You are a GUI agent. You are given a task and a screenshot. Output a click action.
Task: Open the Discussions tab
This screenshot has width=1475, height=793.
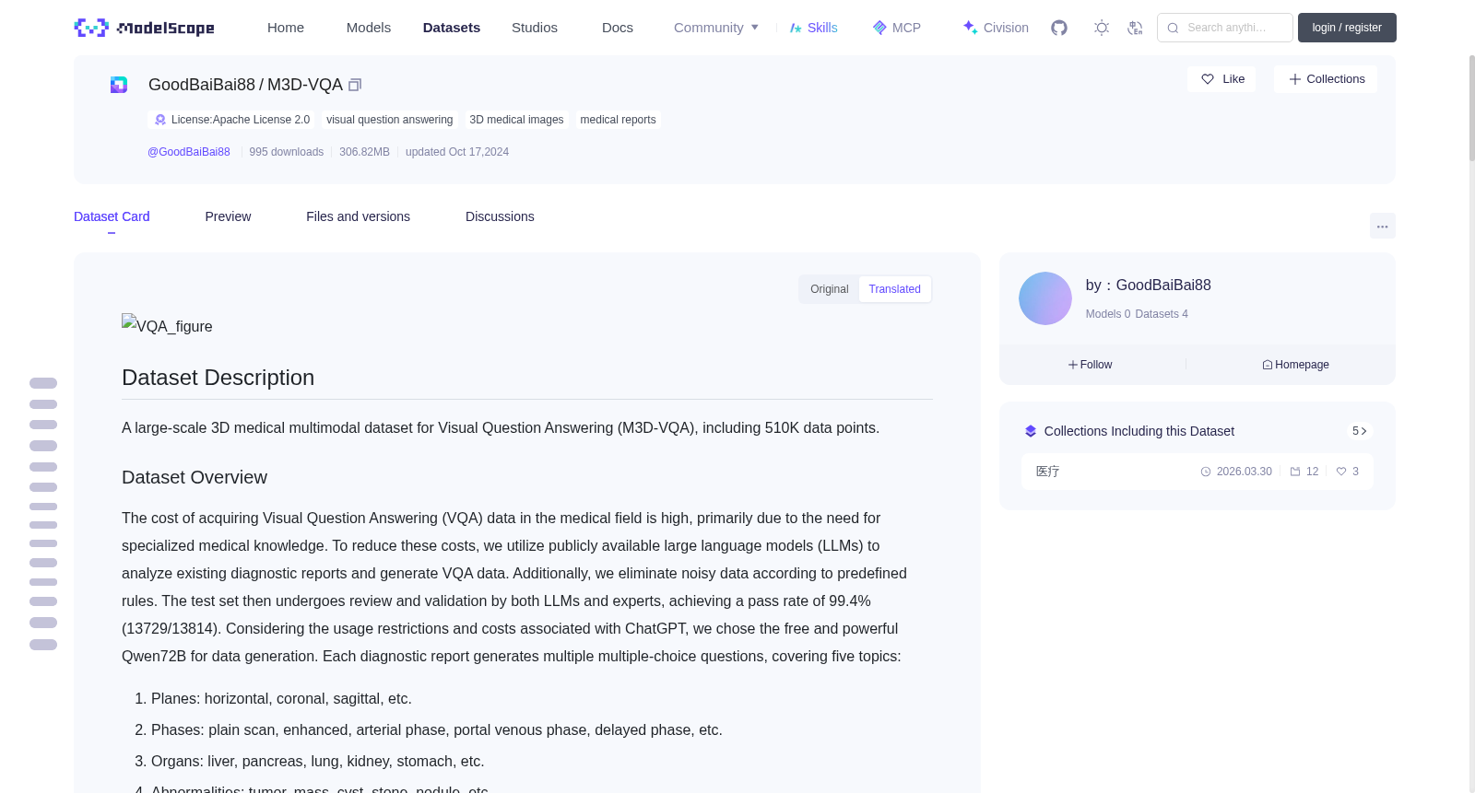[500, 216]
